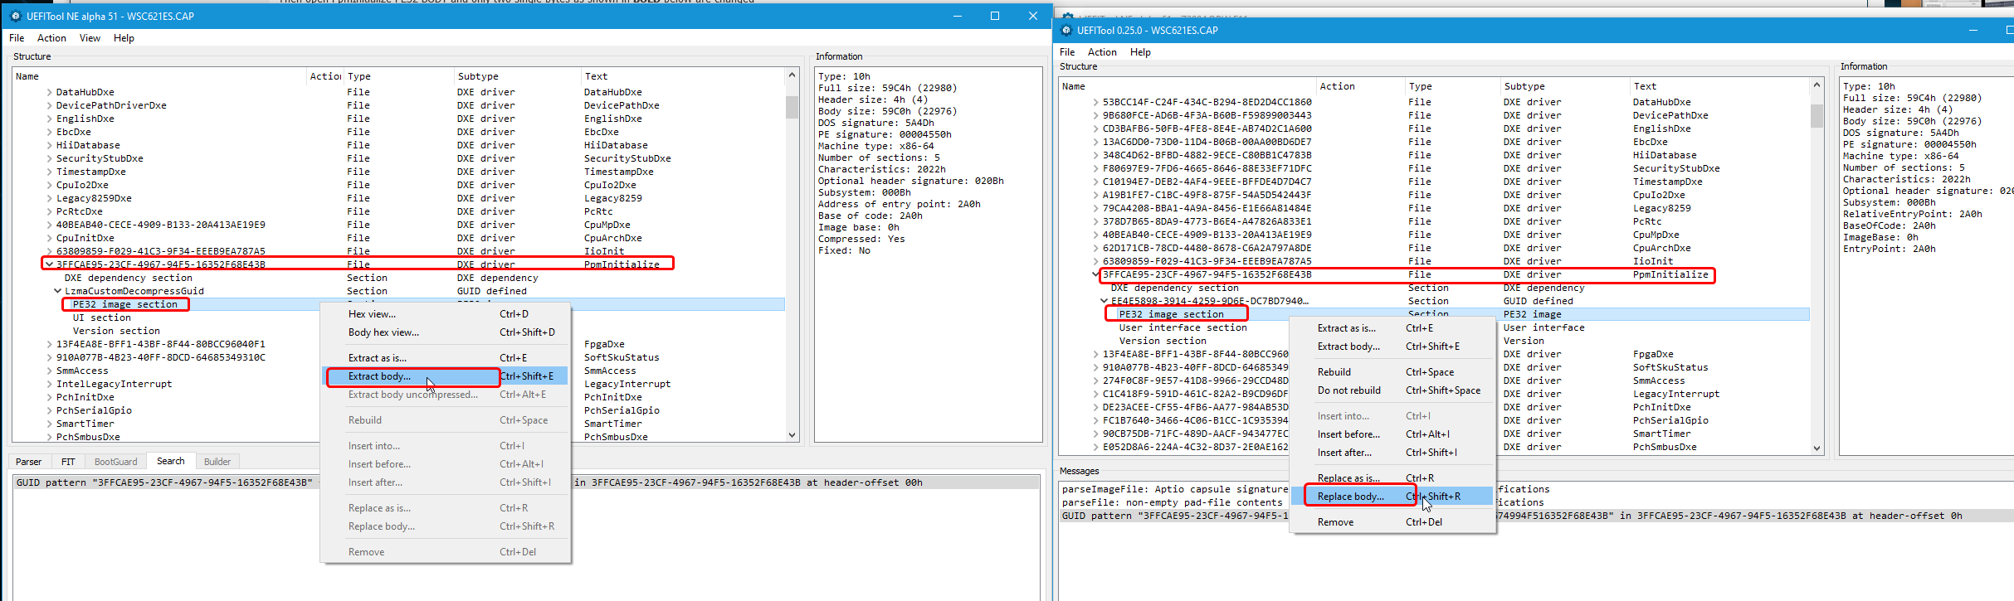This screenshot has width=2014, height=601.
Task: Expand DevicePathDriverDxe tree node
Action: pos(49,105)
